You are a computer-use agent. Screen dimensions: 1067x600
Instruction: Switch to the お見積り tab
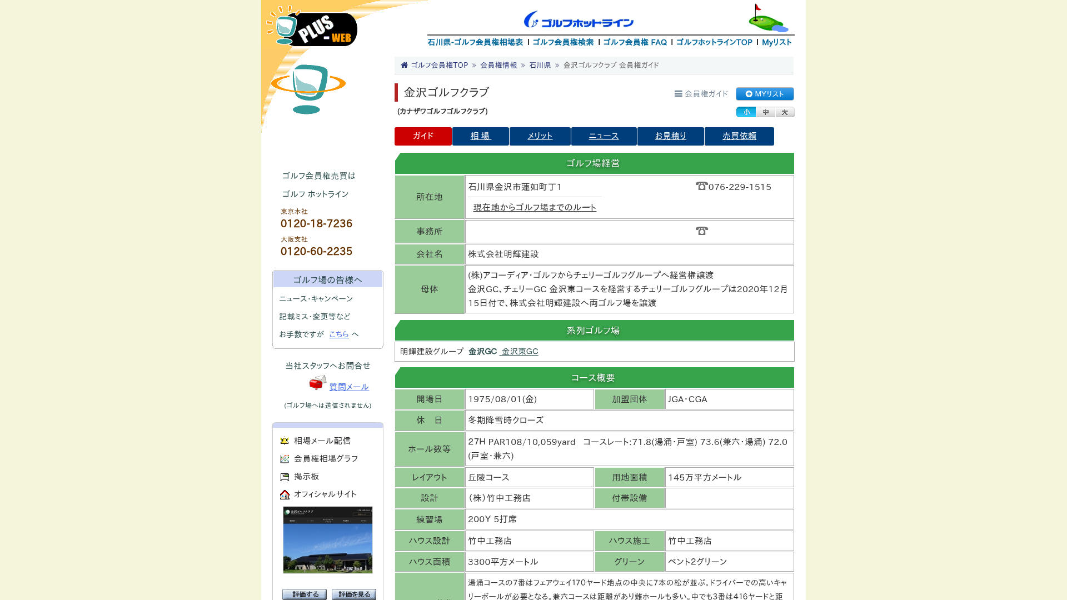[670, 136]
